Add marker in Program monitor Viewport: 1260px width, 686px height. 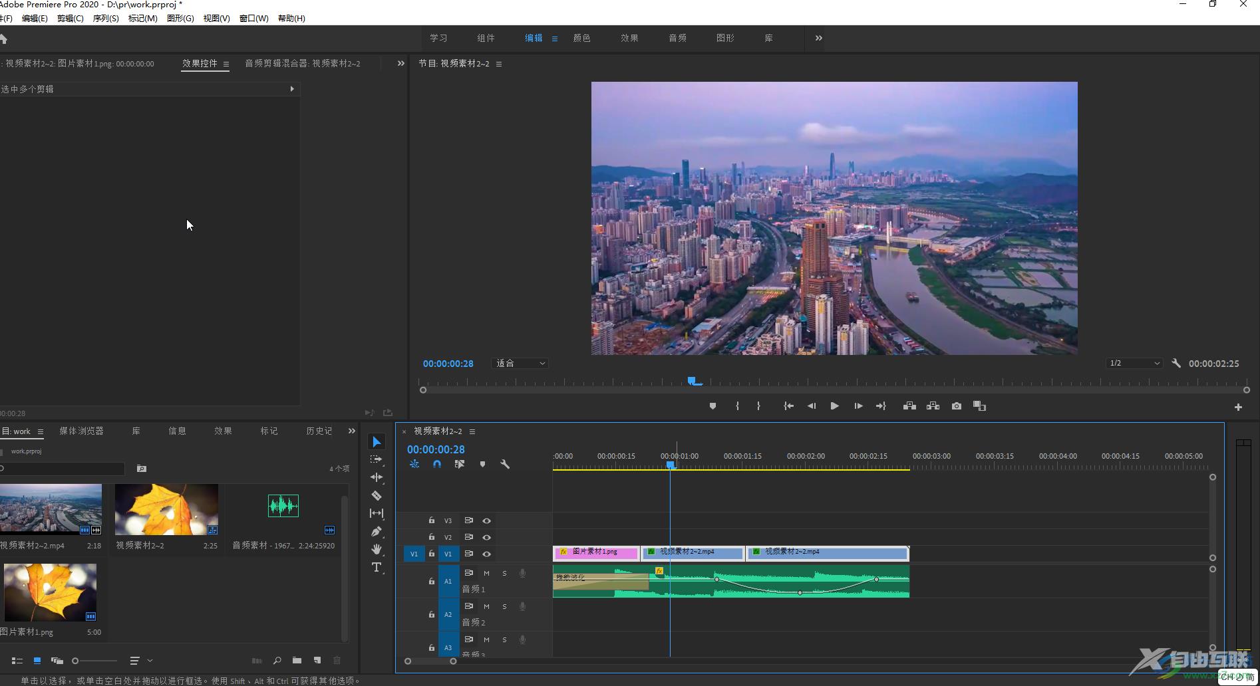click(x=712, y=406)
